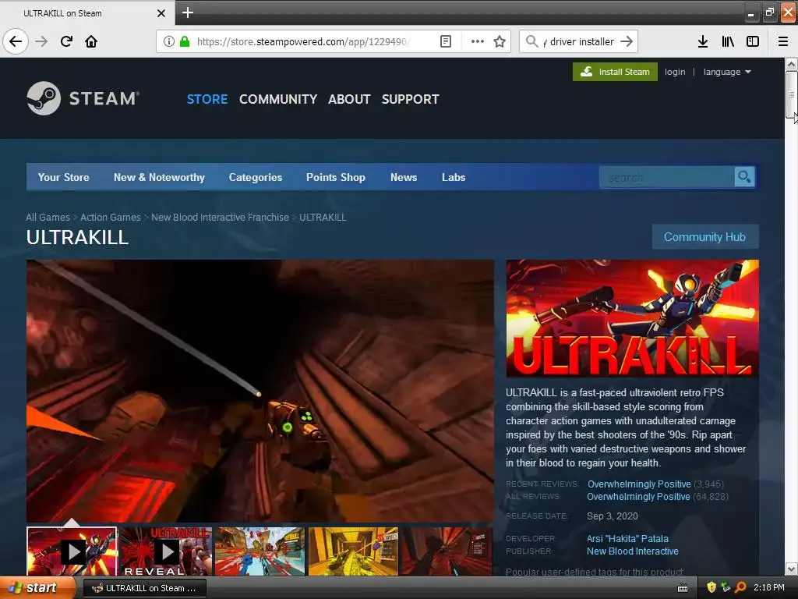
Task: Open the Categories tab
Action: tap(256, 177)
